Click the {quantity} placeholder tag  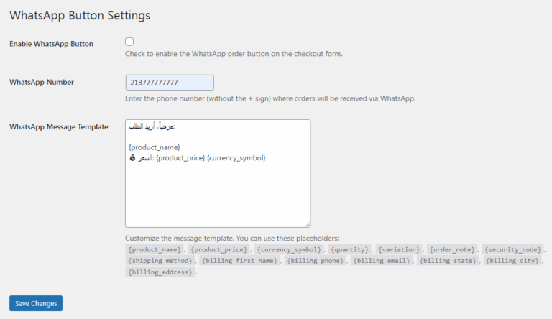[349, 249]
